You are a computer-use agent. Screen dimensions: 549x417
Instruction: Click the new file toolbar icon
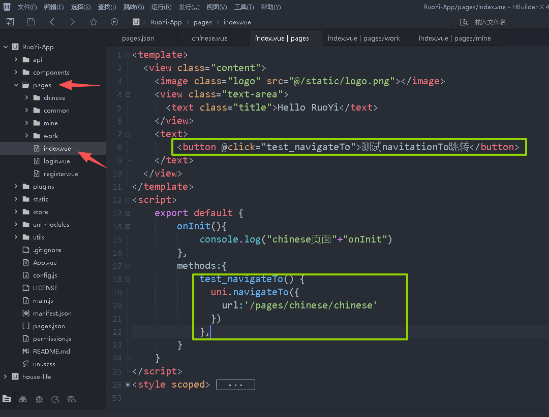pos(10,22)
